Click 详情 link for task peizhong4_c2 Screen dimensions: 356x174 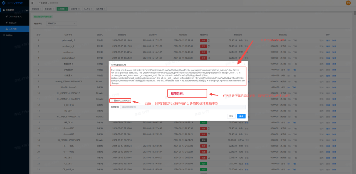pyautogui.click(x=334, y=41)
